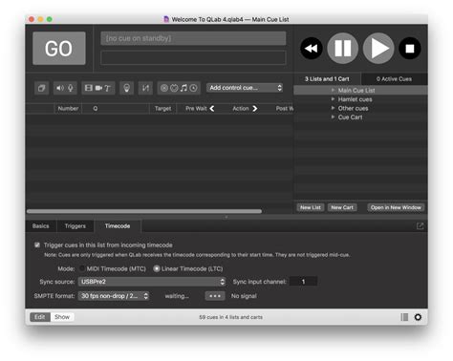Screen dimensions: 453x361
Task: Open the Timecode inspector tab
Action: [118, 226]
